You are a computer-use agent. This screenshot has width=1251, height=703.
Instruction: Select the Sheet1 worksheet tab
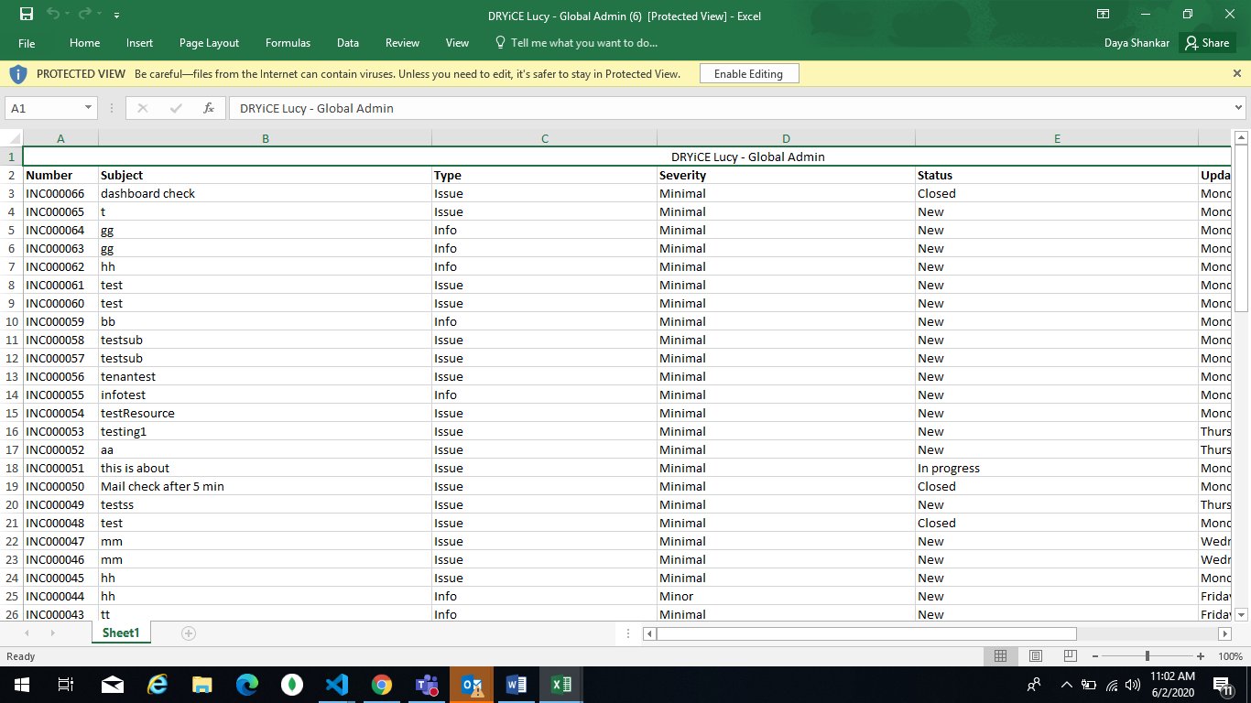(121, 633)
